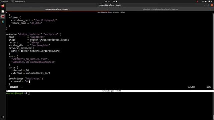Viewport: 214px width, 120px height.
Task: Click the line 'command = "ec'
Action: click(20, 81)
